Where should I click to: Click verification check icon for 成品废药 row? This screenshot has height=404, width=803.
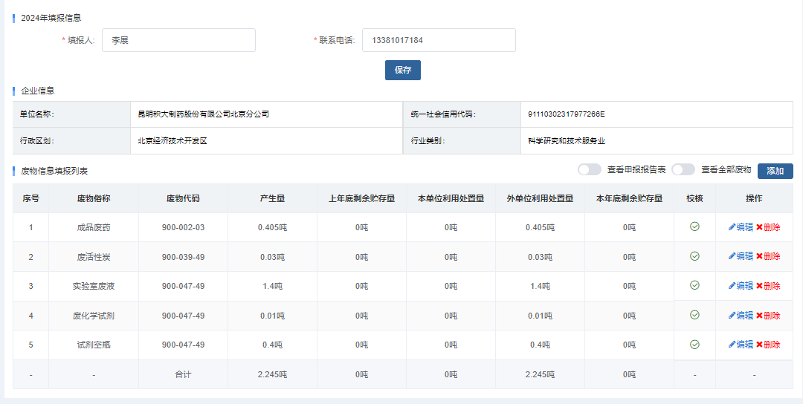694,227
